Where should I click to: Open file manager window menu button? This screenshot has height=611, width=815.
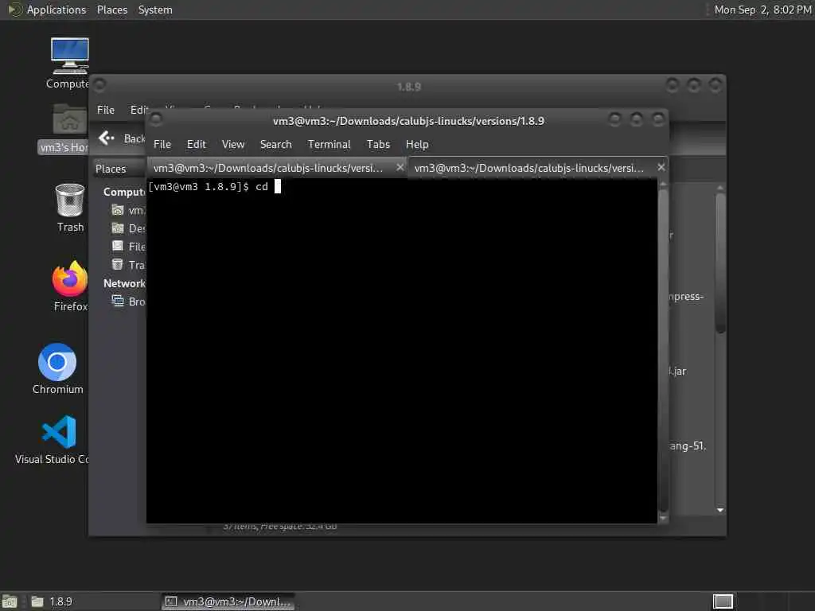coord(99,85)
